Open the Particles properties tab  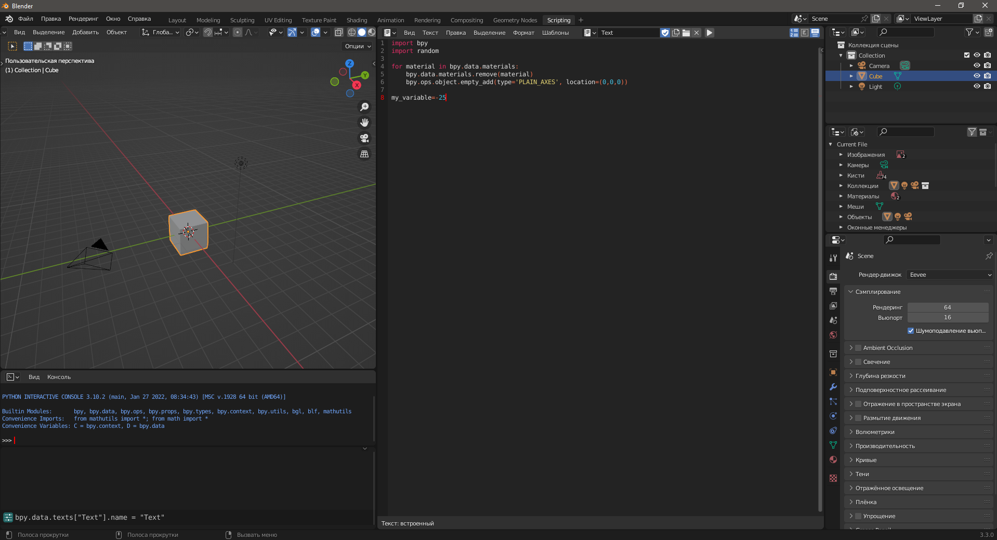pyautogui.click(x=833, y=401)
